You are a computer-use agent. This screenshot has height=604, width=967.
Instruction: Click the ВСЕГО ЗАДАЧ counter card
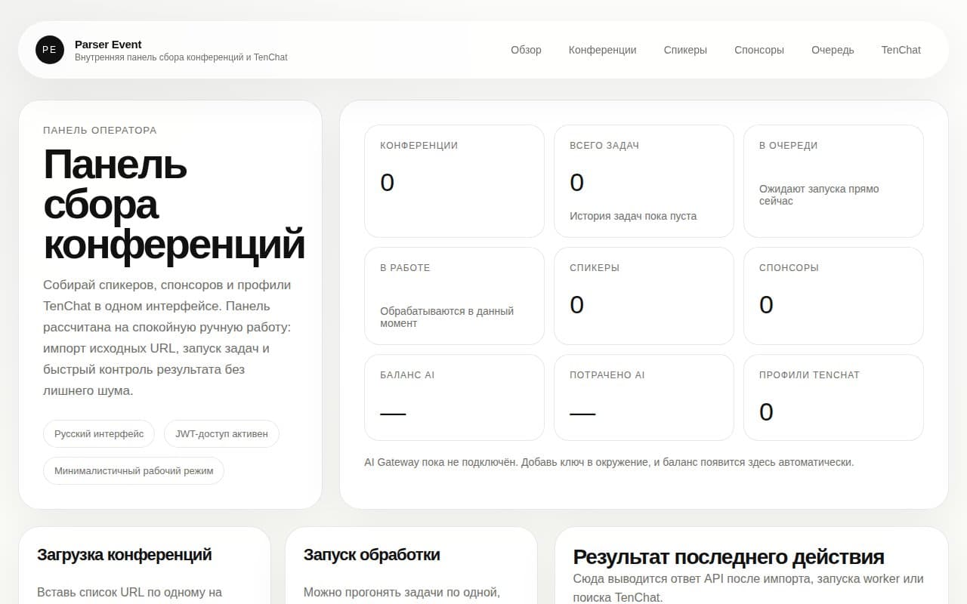pos(644,181)
